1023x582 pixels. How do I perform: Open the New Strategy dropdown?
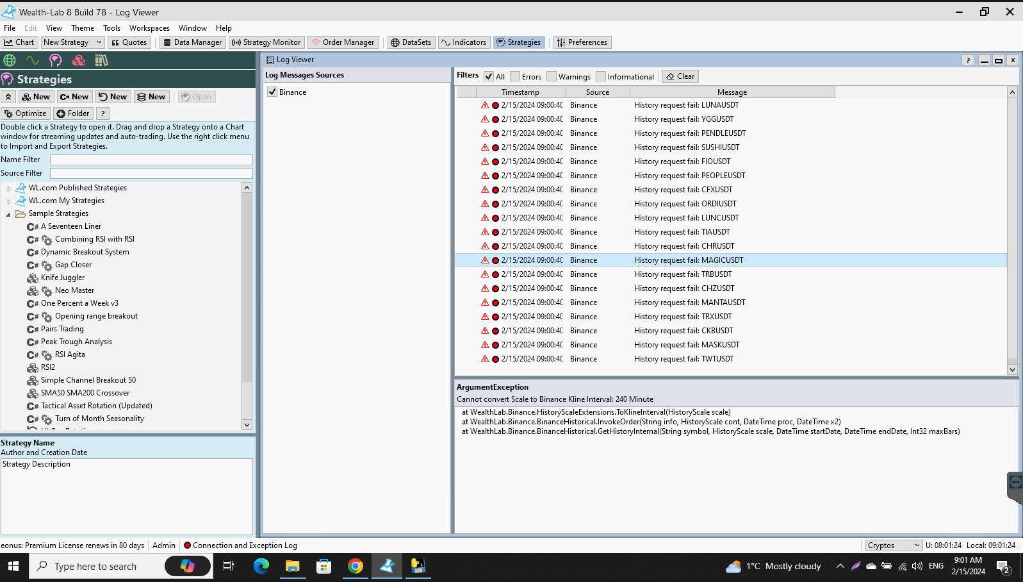pos(72,42)
